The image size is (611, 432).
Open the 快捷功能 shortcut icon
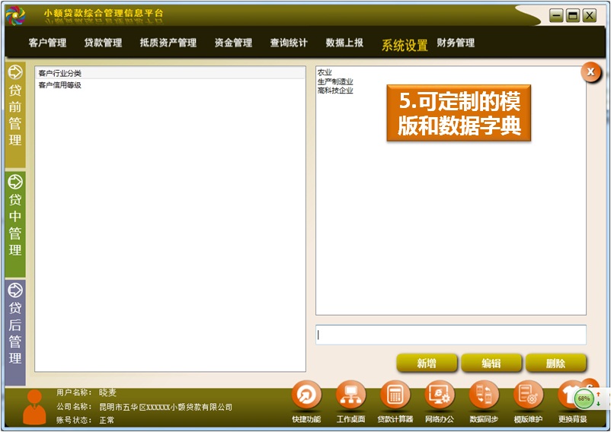tap(306, 396)
